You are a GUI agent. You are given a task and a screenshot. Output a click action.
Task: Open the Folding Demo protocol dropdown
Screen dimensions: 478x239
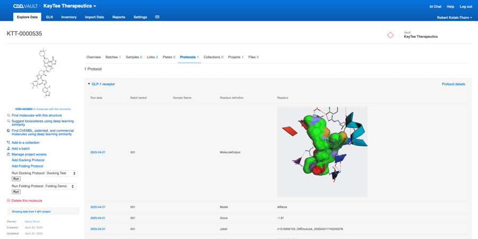61,186
